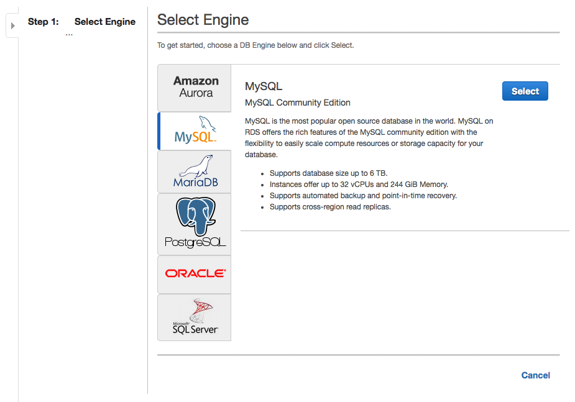Click the MySQL Community Edition subtitle

click(297, 103)
